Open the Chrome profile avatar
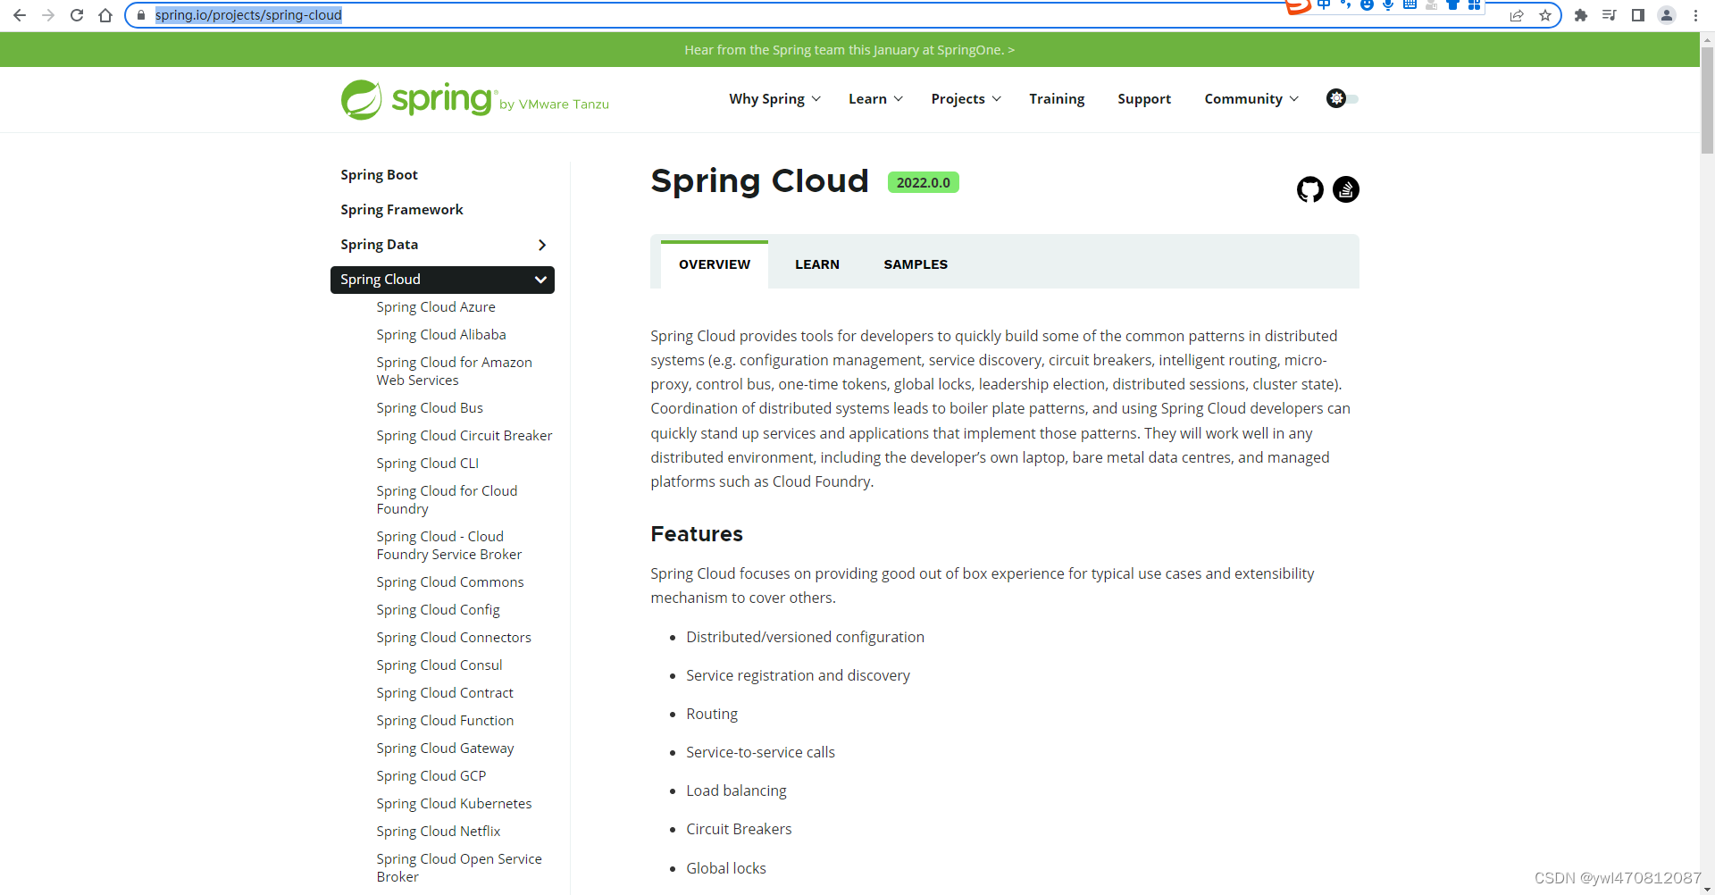This screenshot has width=1715, height=895. pos(1667,15)
